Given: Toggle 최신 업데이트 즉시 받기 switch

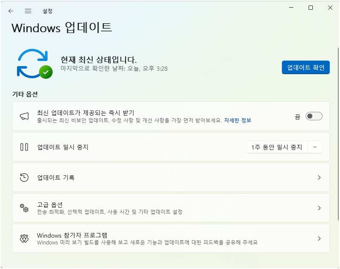Looking at the screenshot, I should 314,116.
